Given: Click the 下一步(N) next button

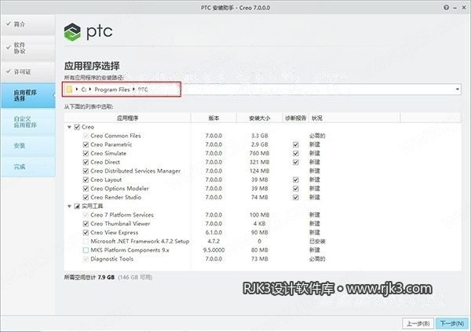Looking at the screenshot, I should click(452, 323).
